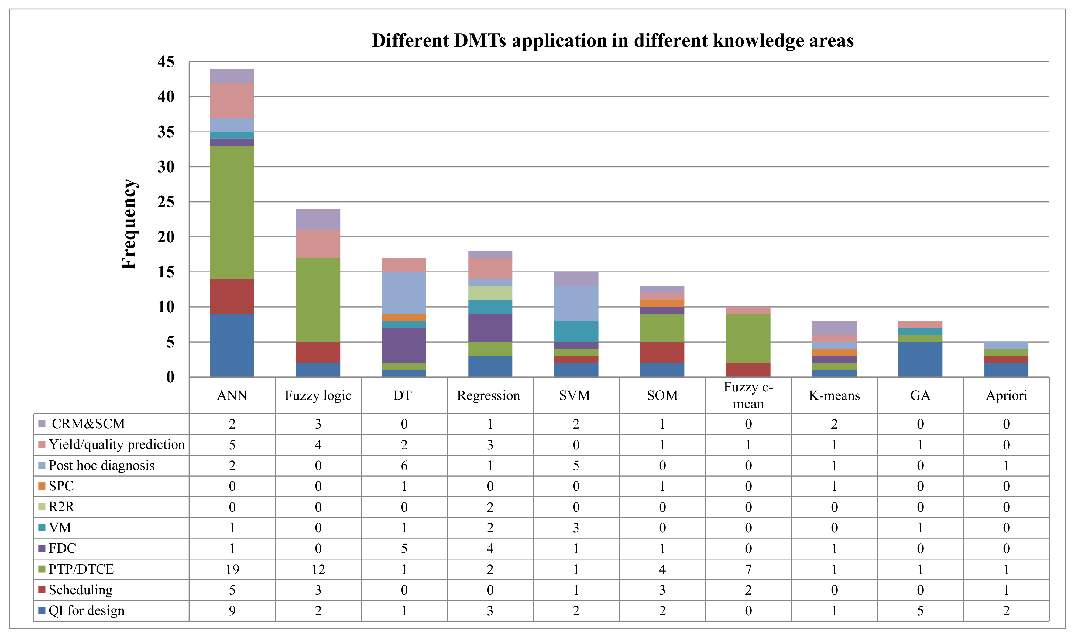Click the Fuzzy logic stacked bar
The image size is (1078, 639).
pos(318,293)
